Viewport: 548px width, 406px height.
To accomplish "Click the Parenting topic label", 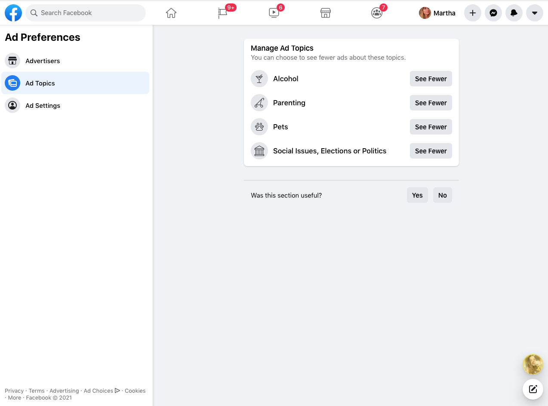I will pos(289,103).
